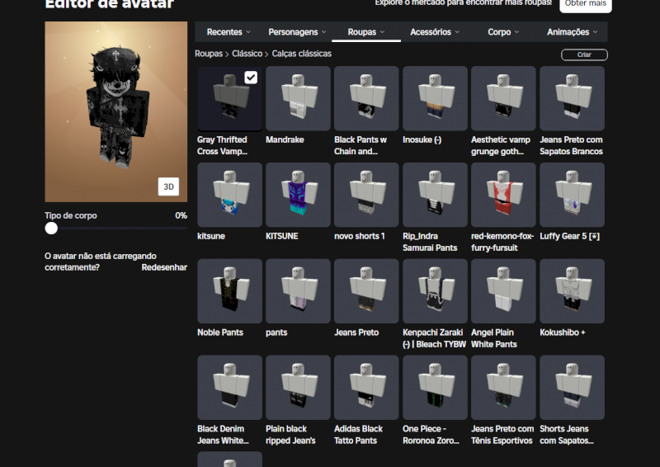Viewport: 660px width, 467px height.
Task: Click the Criar button
Action: click(x=584, y=54)
